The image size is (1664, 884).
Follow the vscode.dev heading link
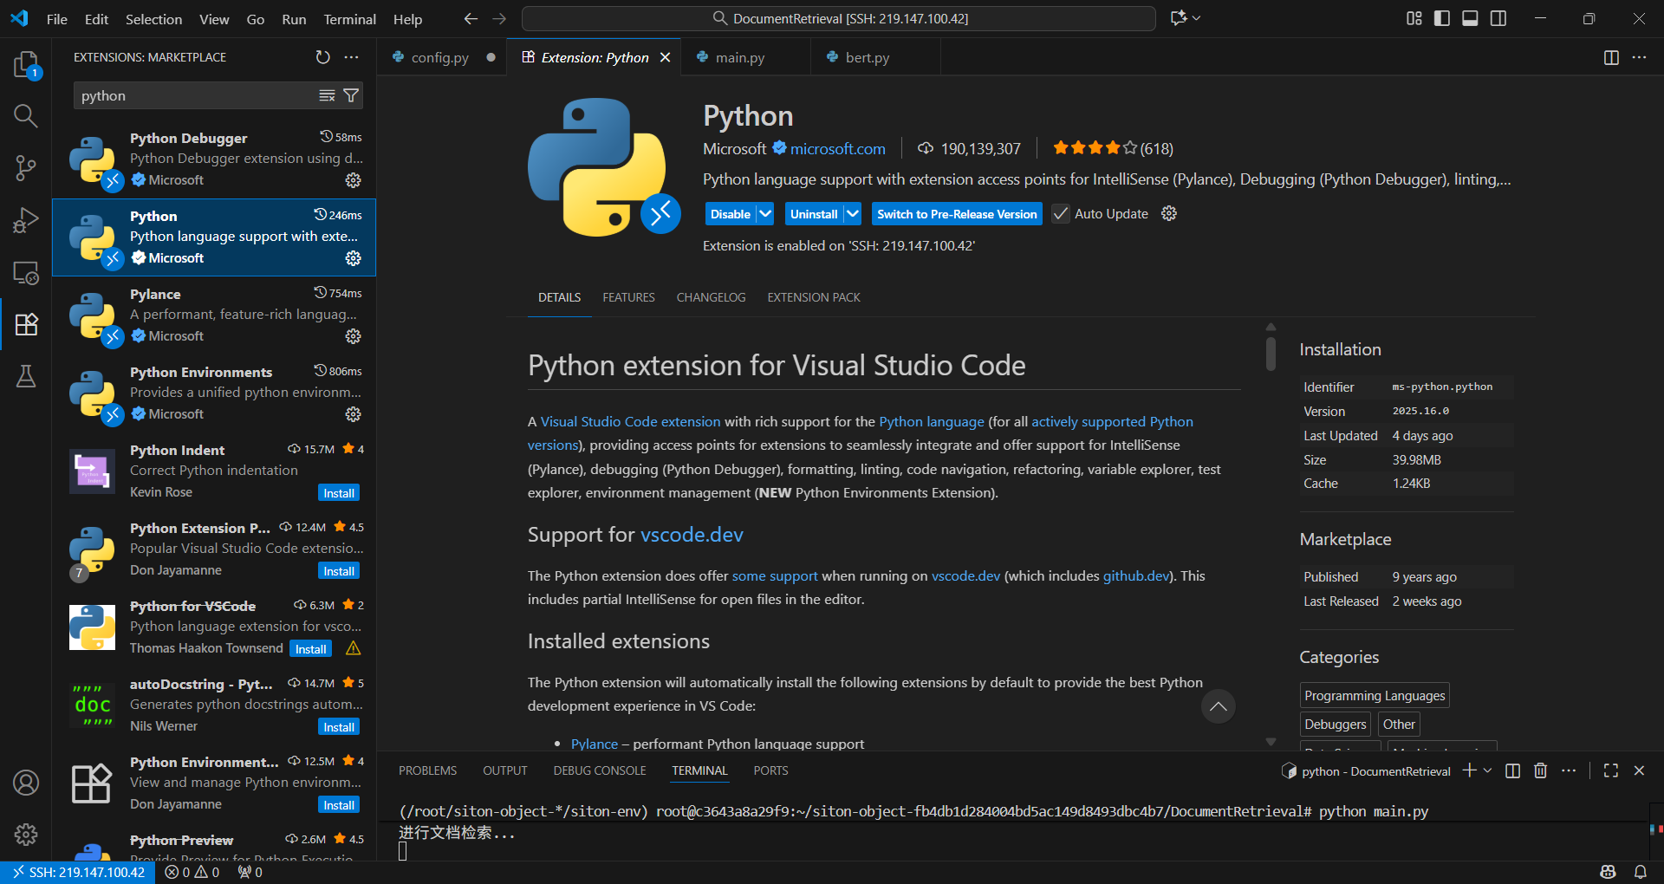click(692, 535)
